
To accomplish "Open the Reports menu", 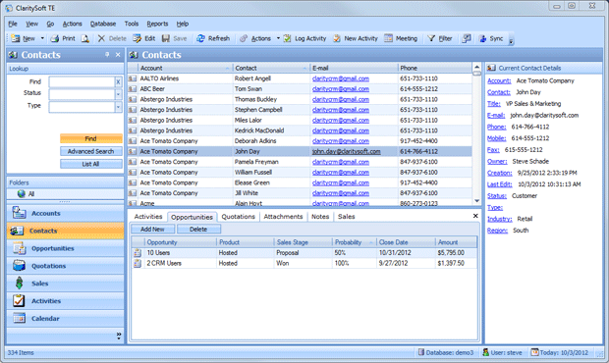I will (x=157, y=24).
